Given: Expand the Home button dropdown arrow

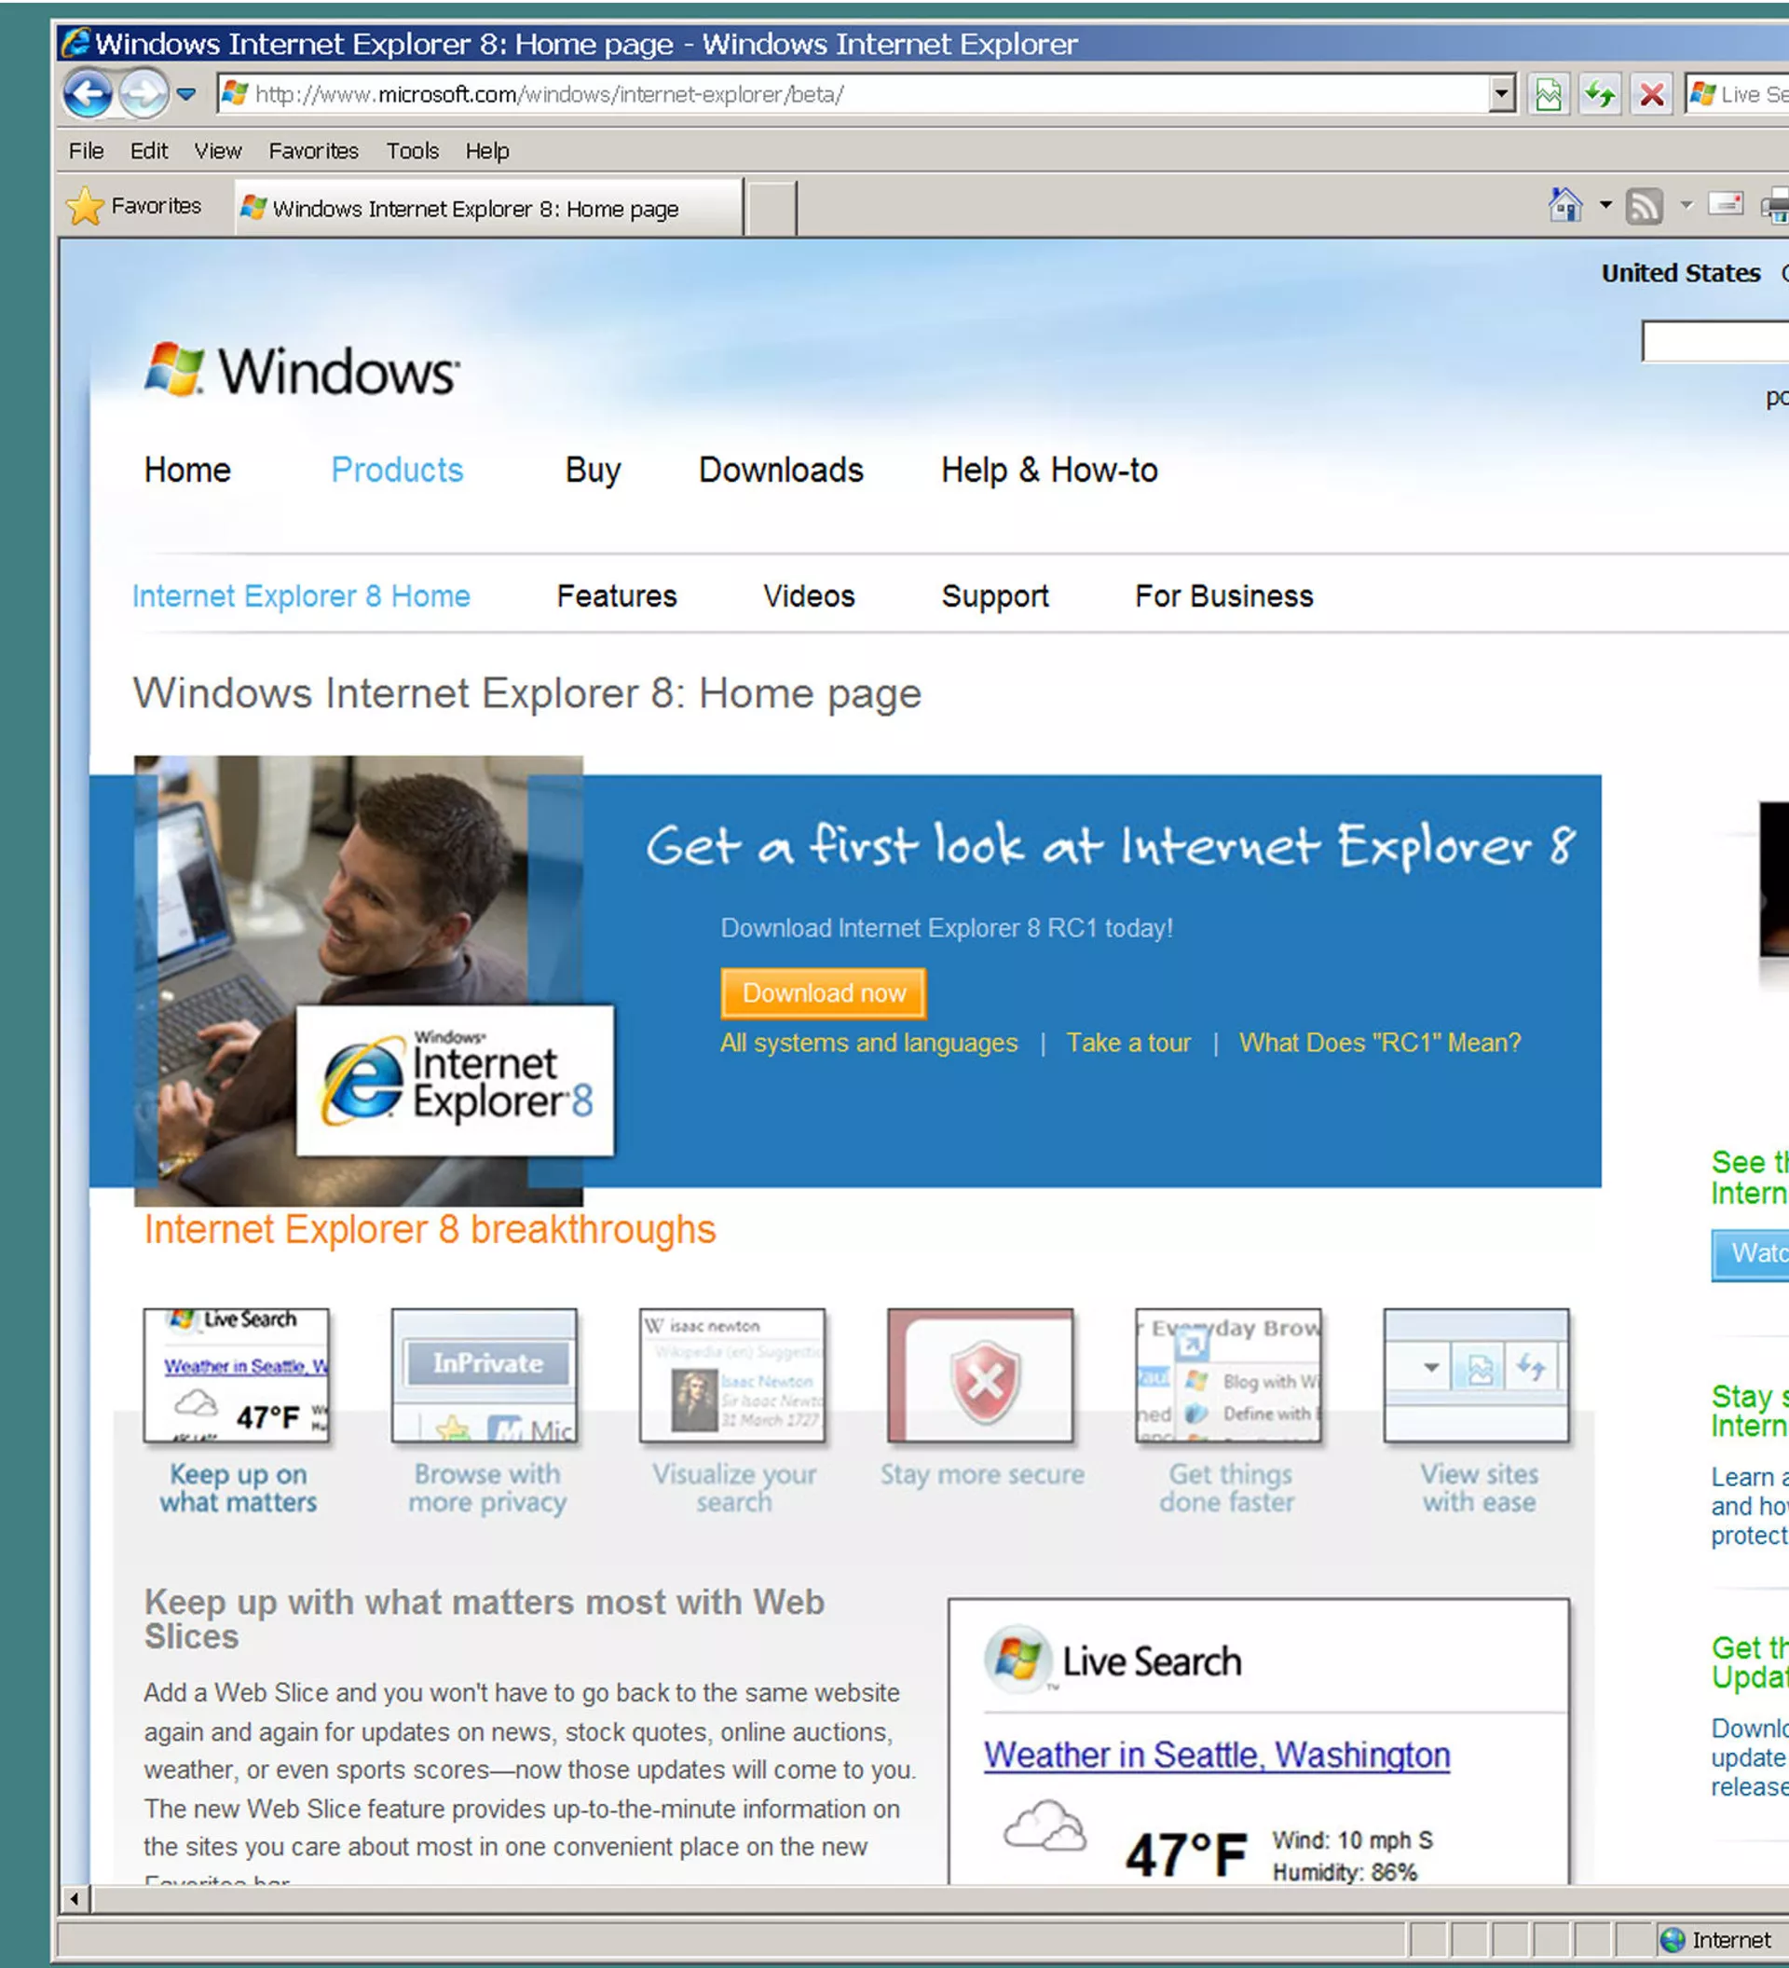Looking at the screenshot, I should click(1605, 205).
